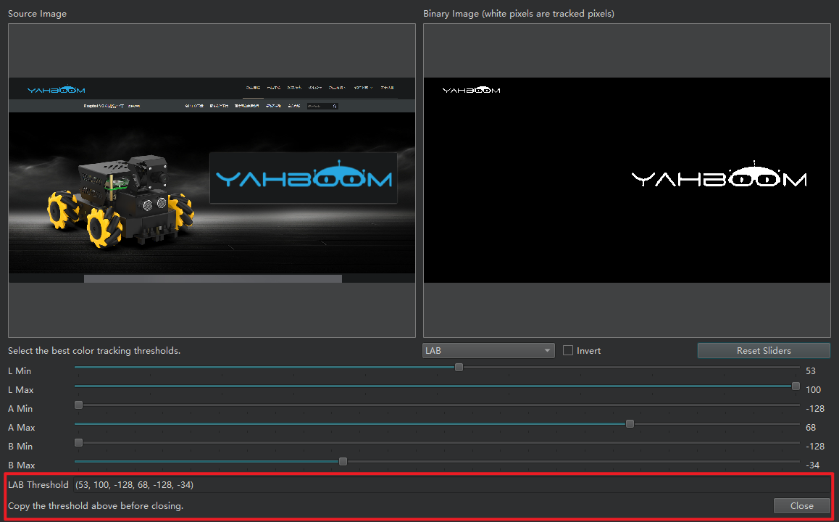Click the L Min slider handle

coord(459,368)
